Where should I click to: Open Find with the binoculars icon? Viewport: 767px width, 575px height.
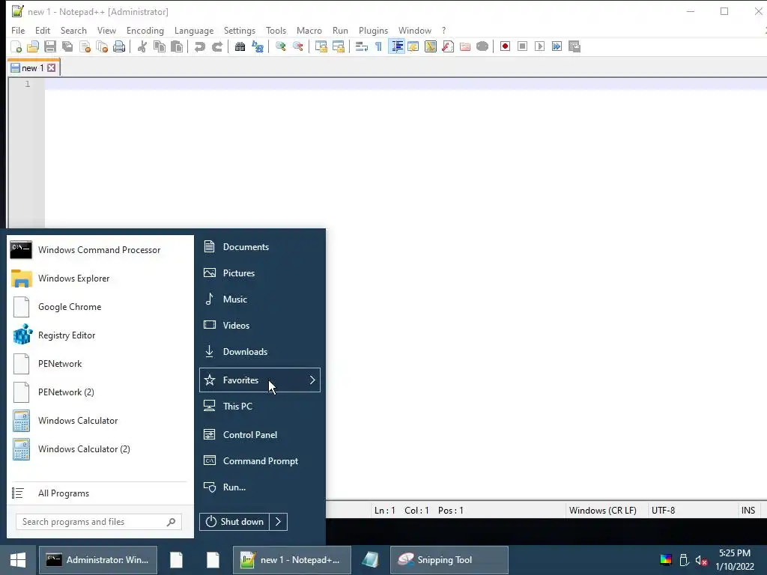click(x=240, y=47)
